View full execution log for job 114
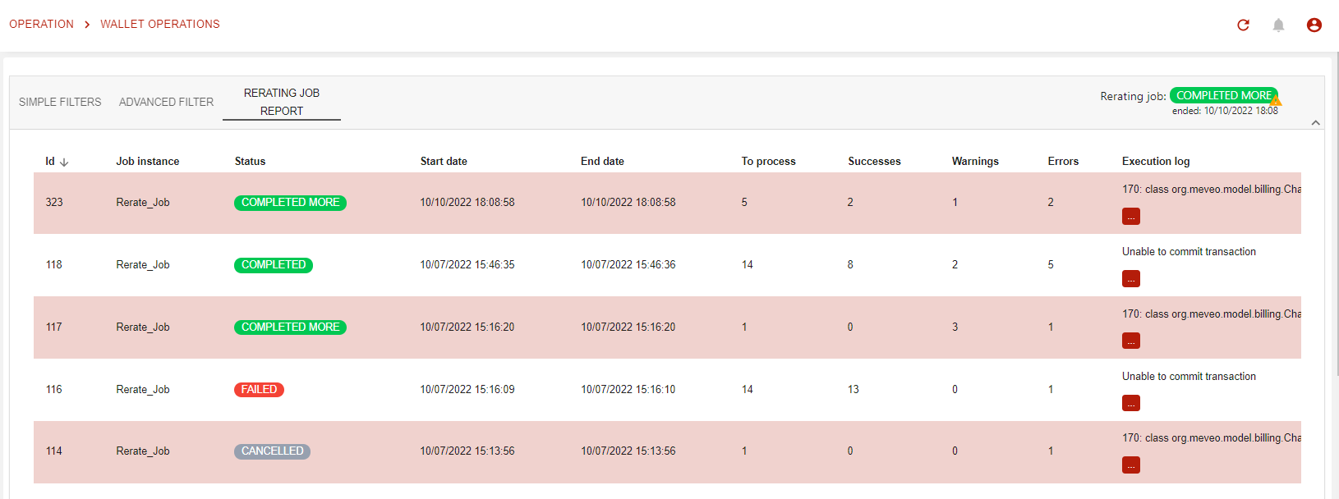This screenshot has width=1339, height=499. 1130,465
